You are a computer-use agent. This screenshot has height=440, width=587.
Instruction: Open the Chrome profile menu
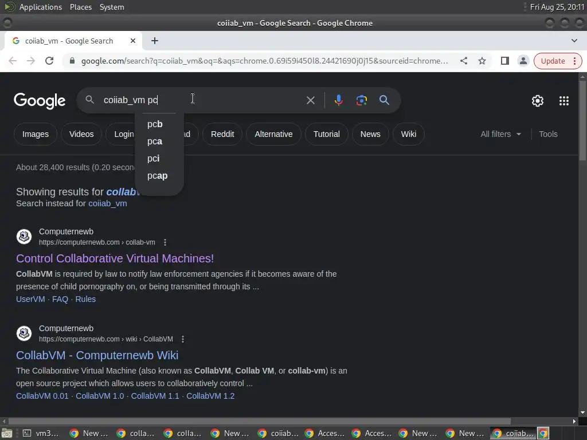(x=523, y=61)
